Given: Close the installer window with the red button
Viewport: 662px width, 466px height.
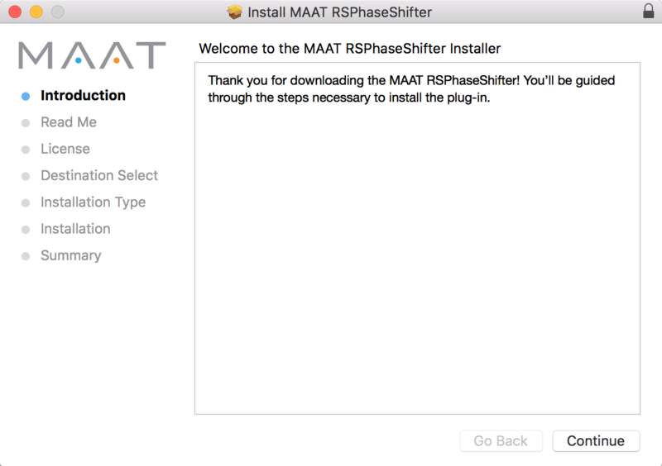Looking at the screenshot, I should [x=15, y=12].
